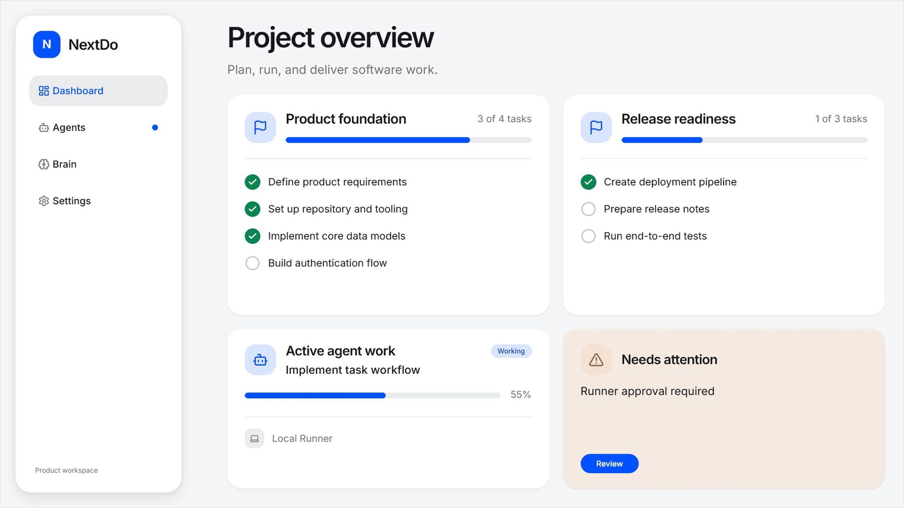Click the Review button
The height and width of the screenshot is (508, 904).
pyautogui.click(x=609, y=464)
